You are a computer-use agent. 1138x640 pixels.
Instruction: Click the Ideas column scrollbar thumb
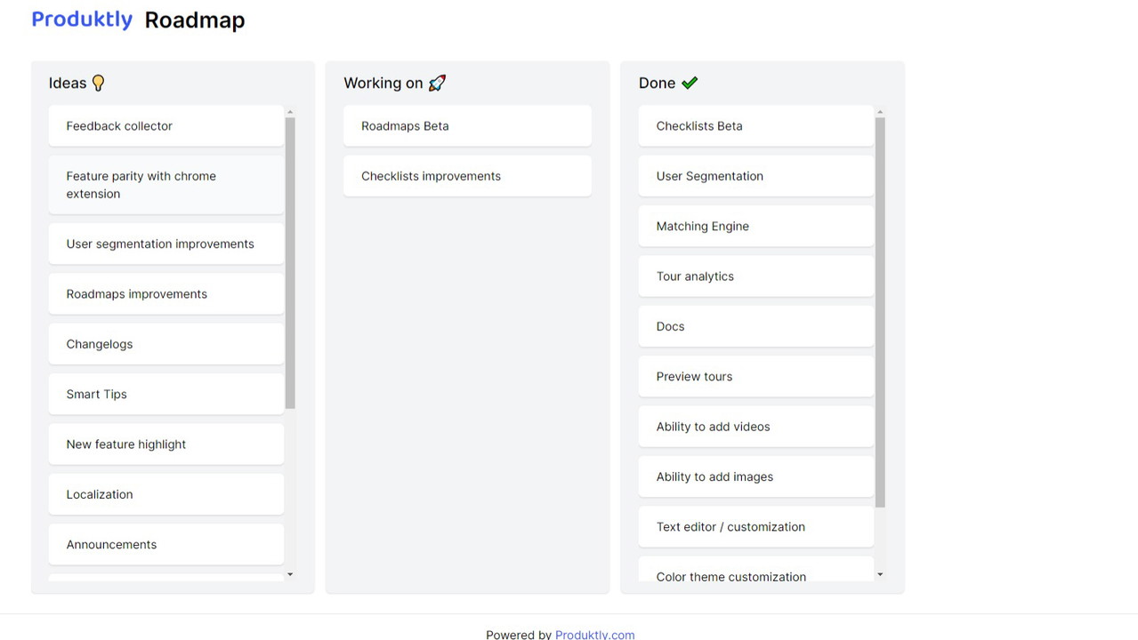(x=290, y=262)
